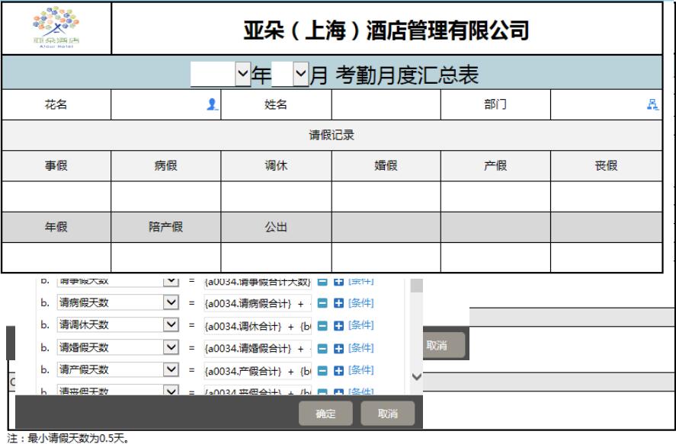Click the empty cell below 年假

click(56, 257)
